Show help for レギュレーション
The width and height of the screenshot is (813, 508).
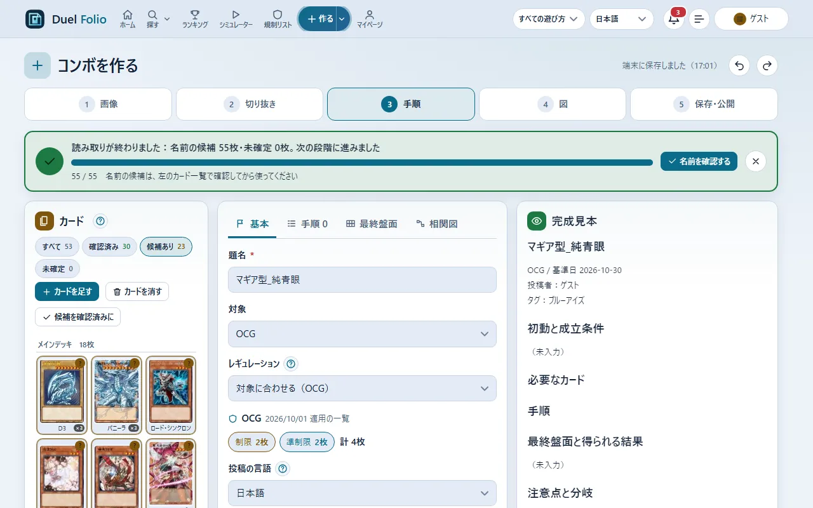pos(291,364)
